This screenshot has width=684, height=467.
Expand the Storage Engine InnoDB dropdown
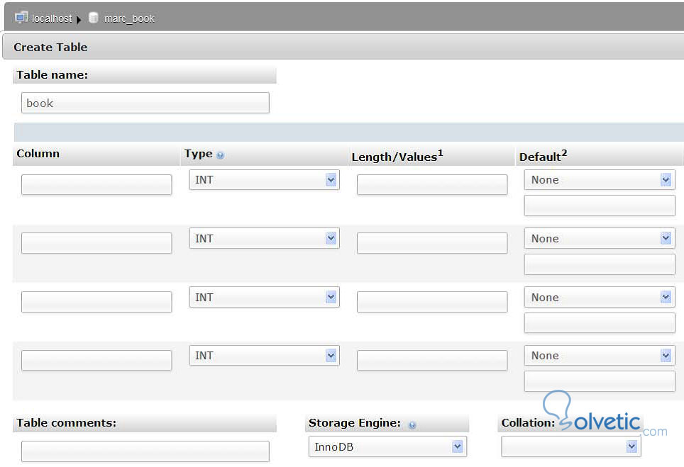tap(387, 446)
